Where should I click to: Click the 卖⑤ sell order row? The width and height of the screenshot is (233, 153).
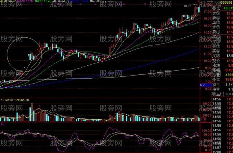pos(223,13)
